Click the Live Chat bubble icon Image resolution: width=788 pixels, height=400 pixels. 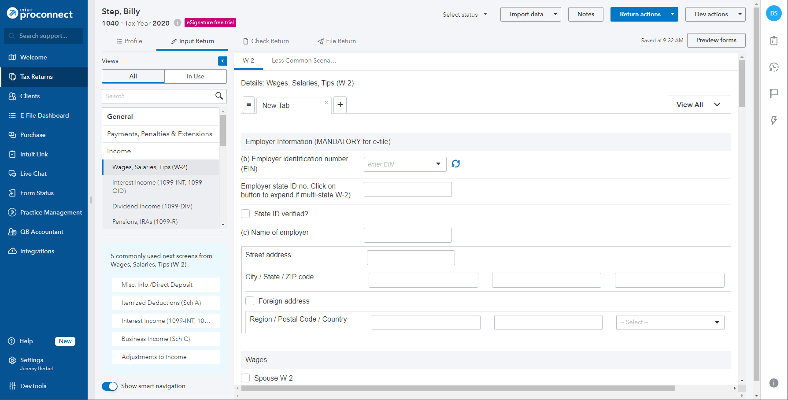pyautogui.click(x=12, y=174)
